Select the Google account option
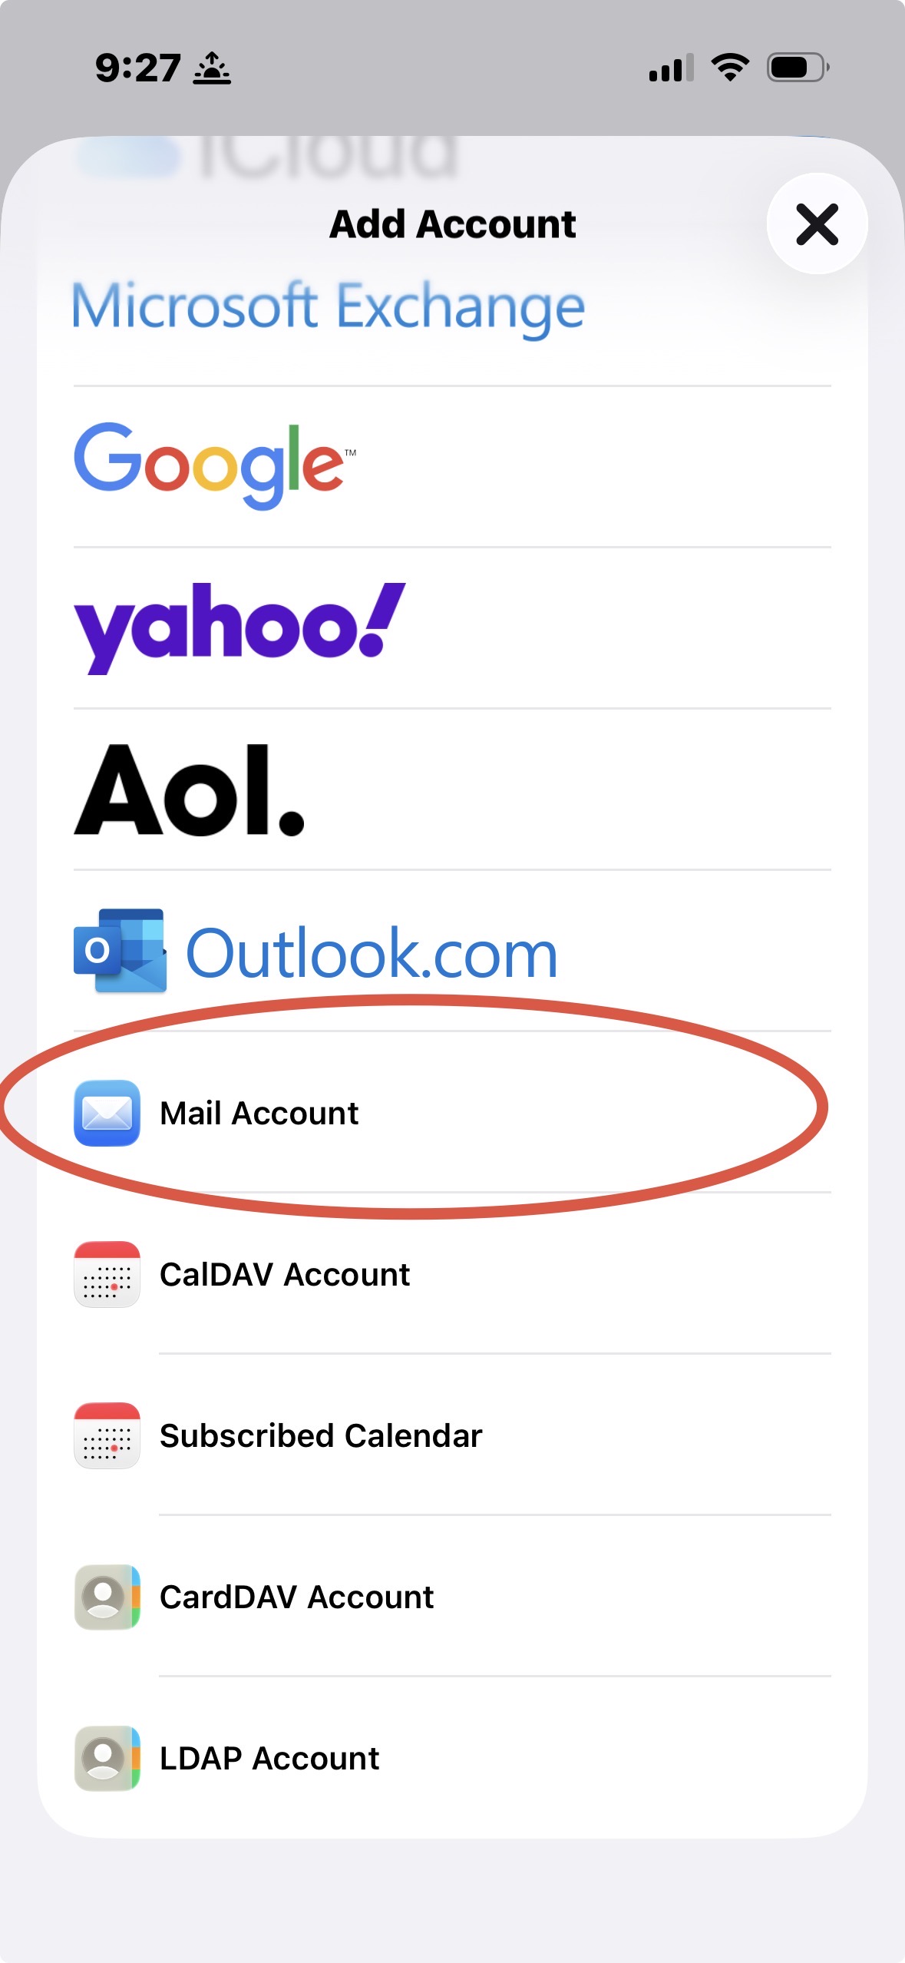Screen dimensions: 905x1963 215,466
